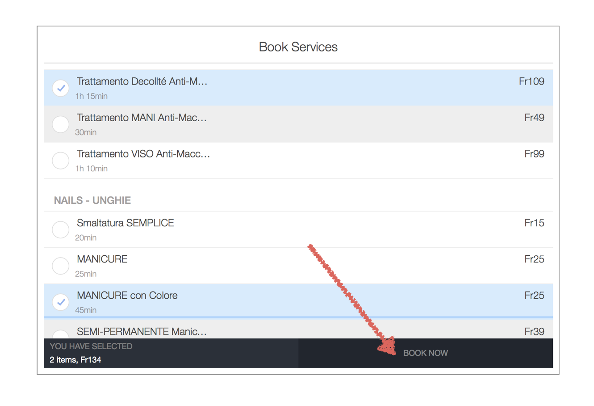Image resolution: width=594 pixels, height=406 pixels.
Task: Select the MANICURE con Colore label
Action: (x=127, y=295)
